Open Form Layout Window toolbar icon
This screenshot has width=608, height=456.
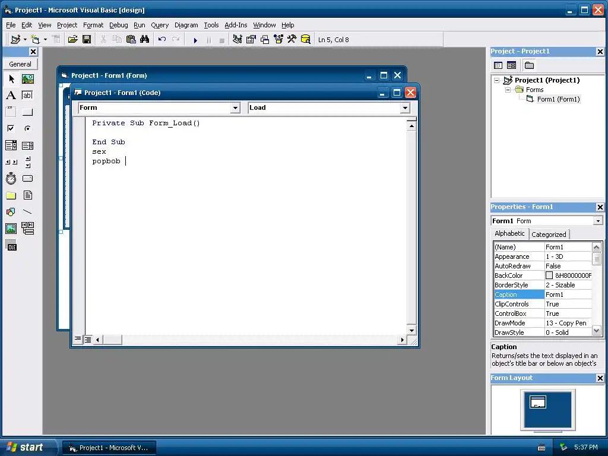(265, 39)
